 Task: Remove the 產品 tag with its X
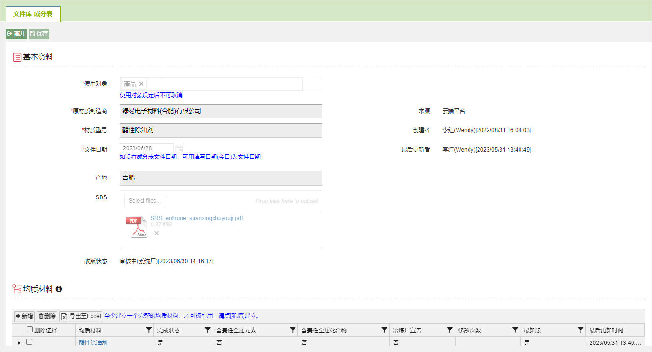tap(141, 84)
